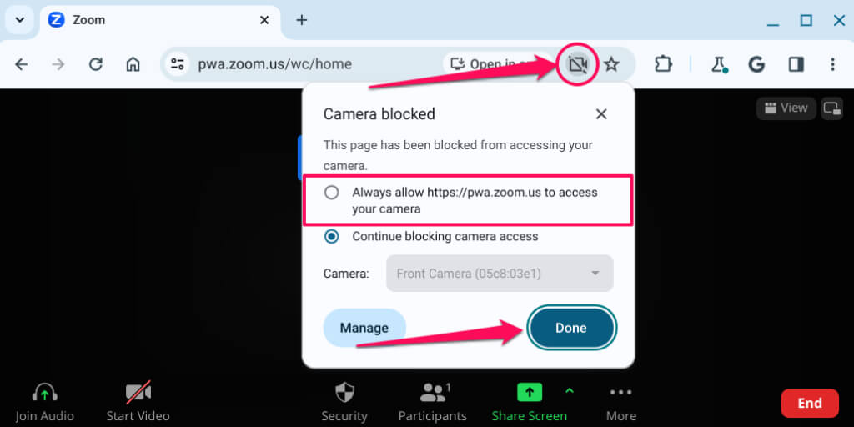Open the tab search dropdown arrow

20,20
